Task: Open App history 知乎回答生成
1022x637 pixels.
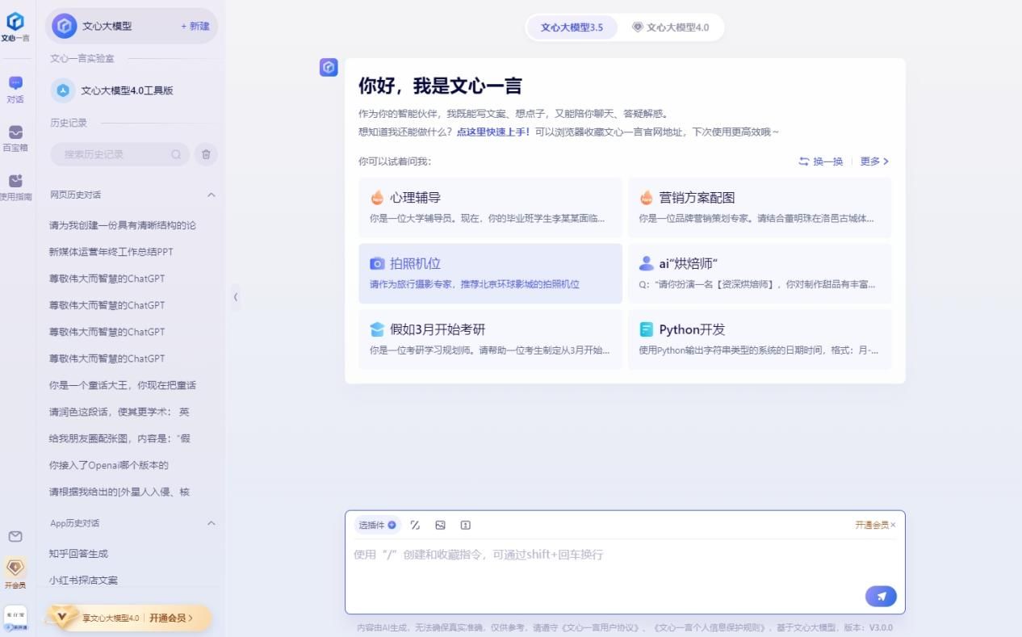Action: (x=78, y=554)
